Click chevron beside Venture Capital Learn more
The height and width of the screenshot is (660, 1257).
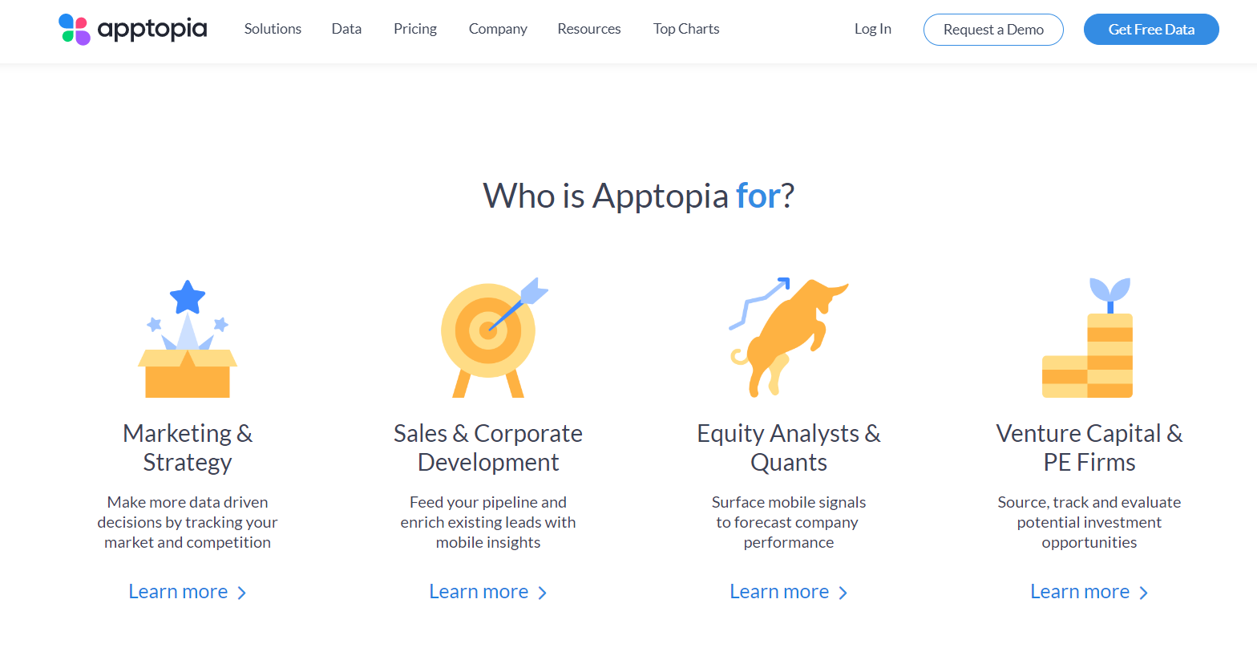pyautogui.click(x=1143, y=593)
